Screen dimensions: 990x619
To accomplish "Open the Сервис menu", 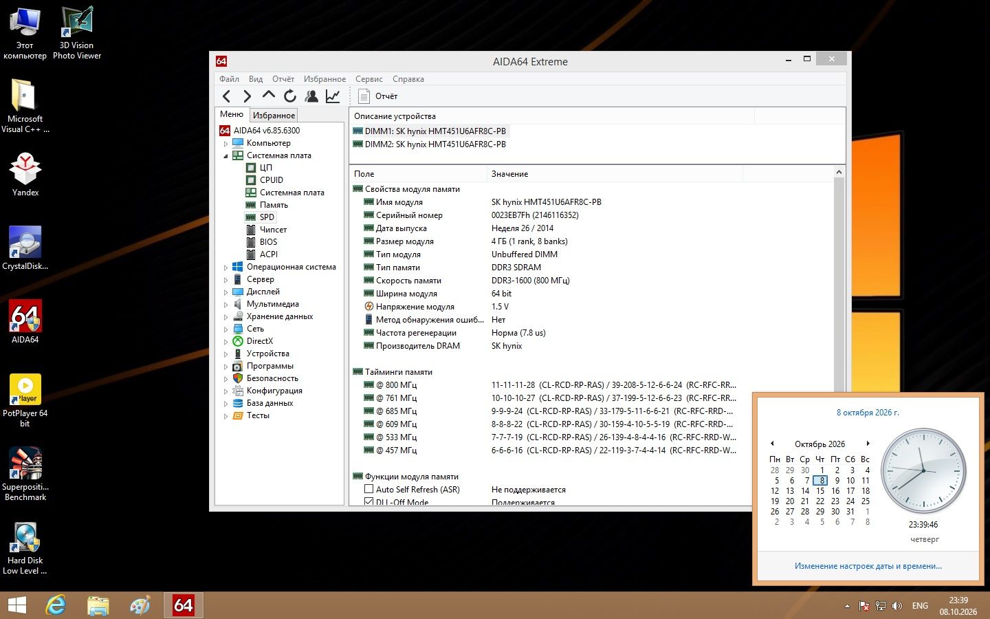I will [369, 79].
